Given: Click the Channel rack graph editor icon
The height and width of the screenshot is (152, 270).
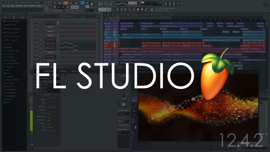Looking at the screenshot, I should (97, 16).
